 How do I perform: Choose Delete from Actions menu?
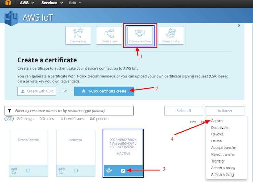point(216,141)
